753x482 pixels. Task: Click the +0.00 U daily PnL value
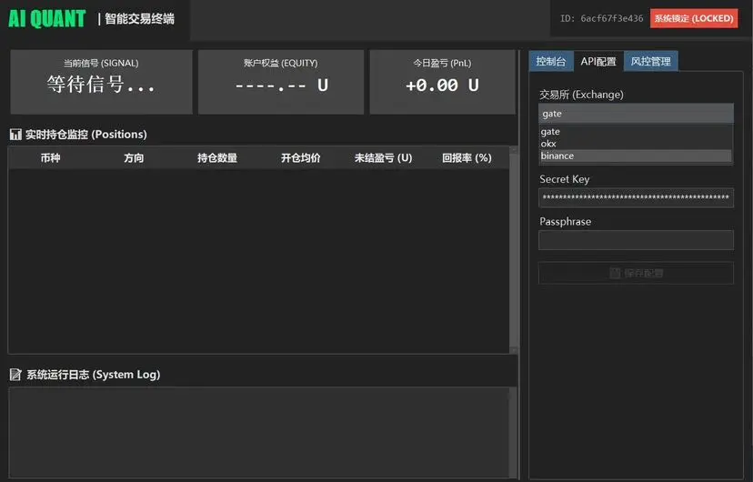point(442,85)
